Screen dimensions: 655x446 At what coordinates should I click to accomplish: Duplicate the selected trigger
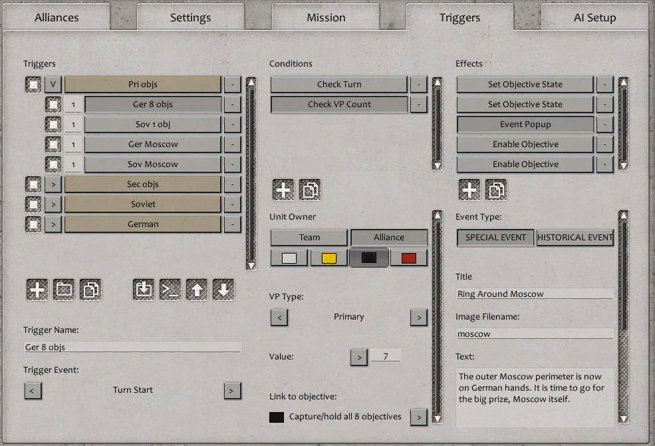(90, 290)
